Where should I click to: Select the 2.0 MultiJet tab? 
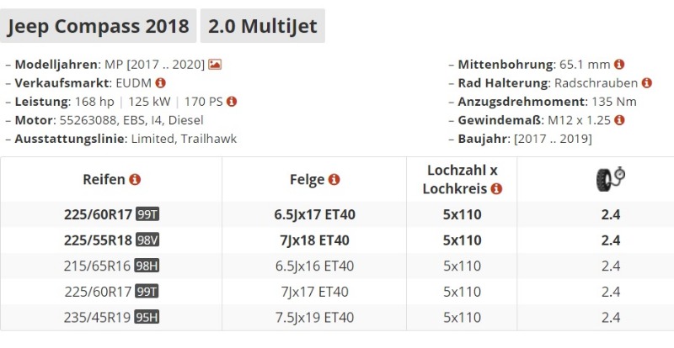pos(262,26)
